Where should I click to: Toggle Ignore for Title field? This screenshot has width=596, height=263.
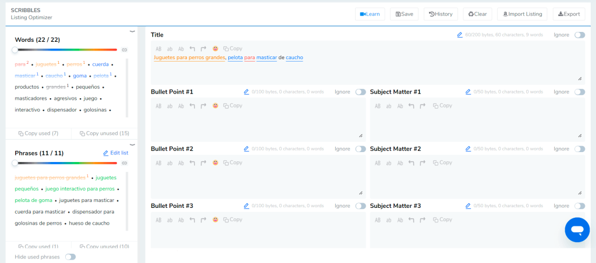pos(580,35)
